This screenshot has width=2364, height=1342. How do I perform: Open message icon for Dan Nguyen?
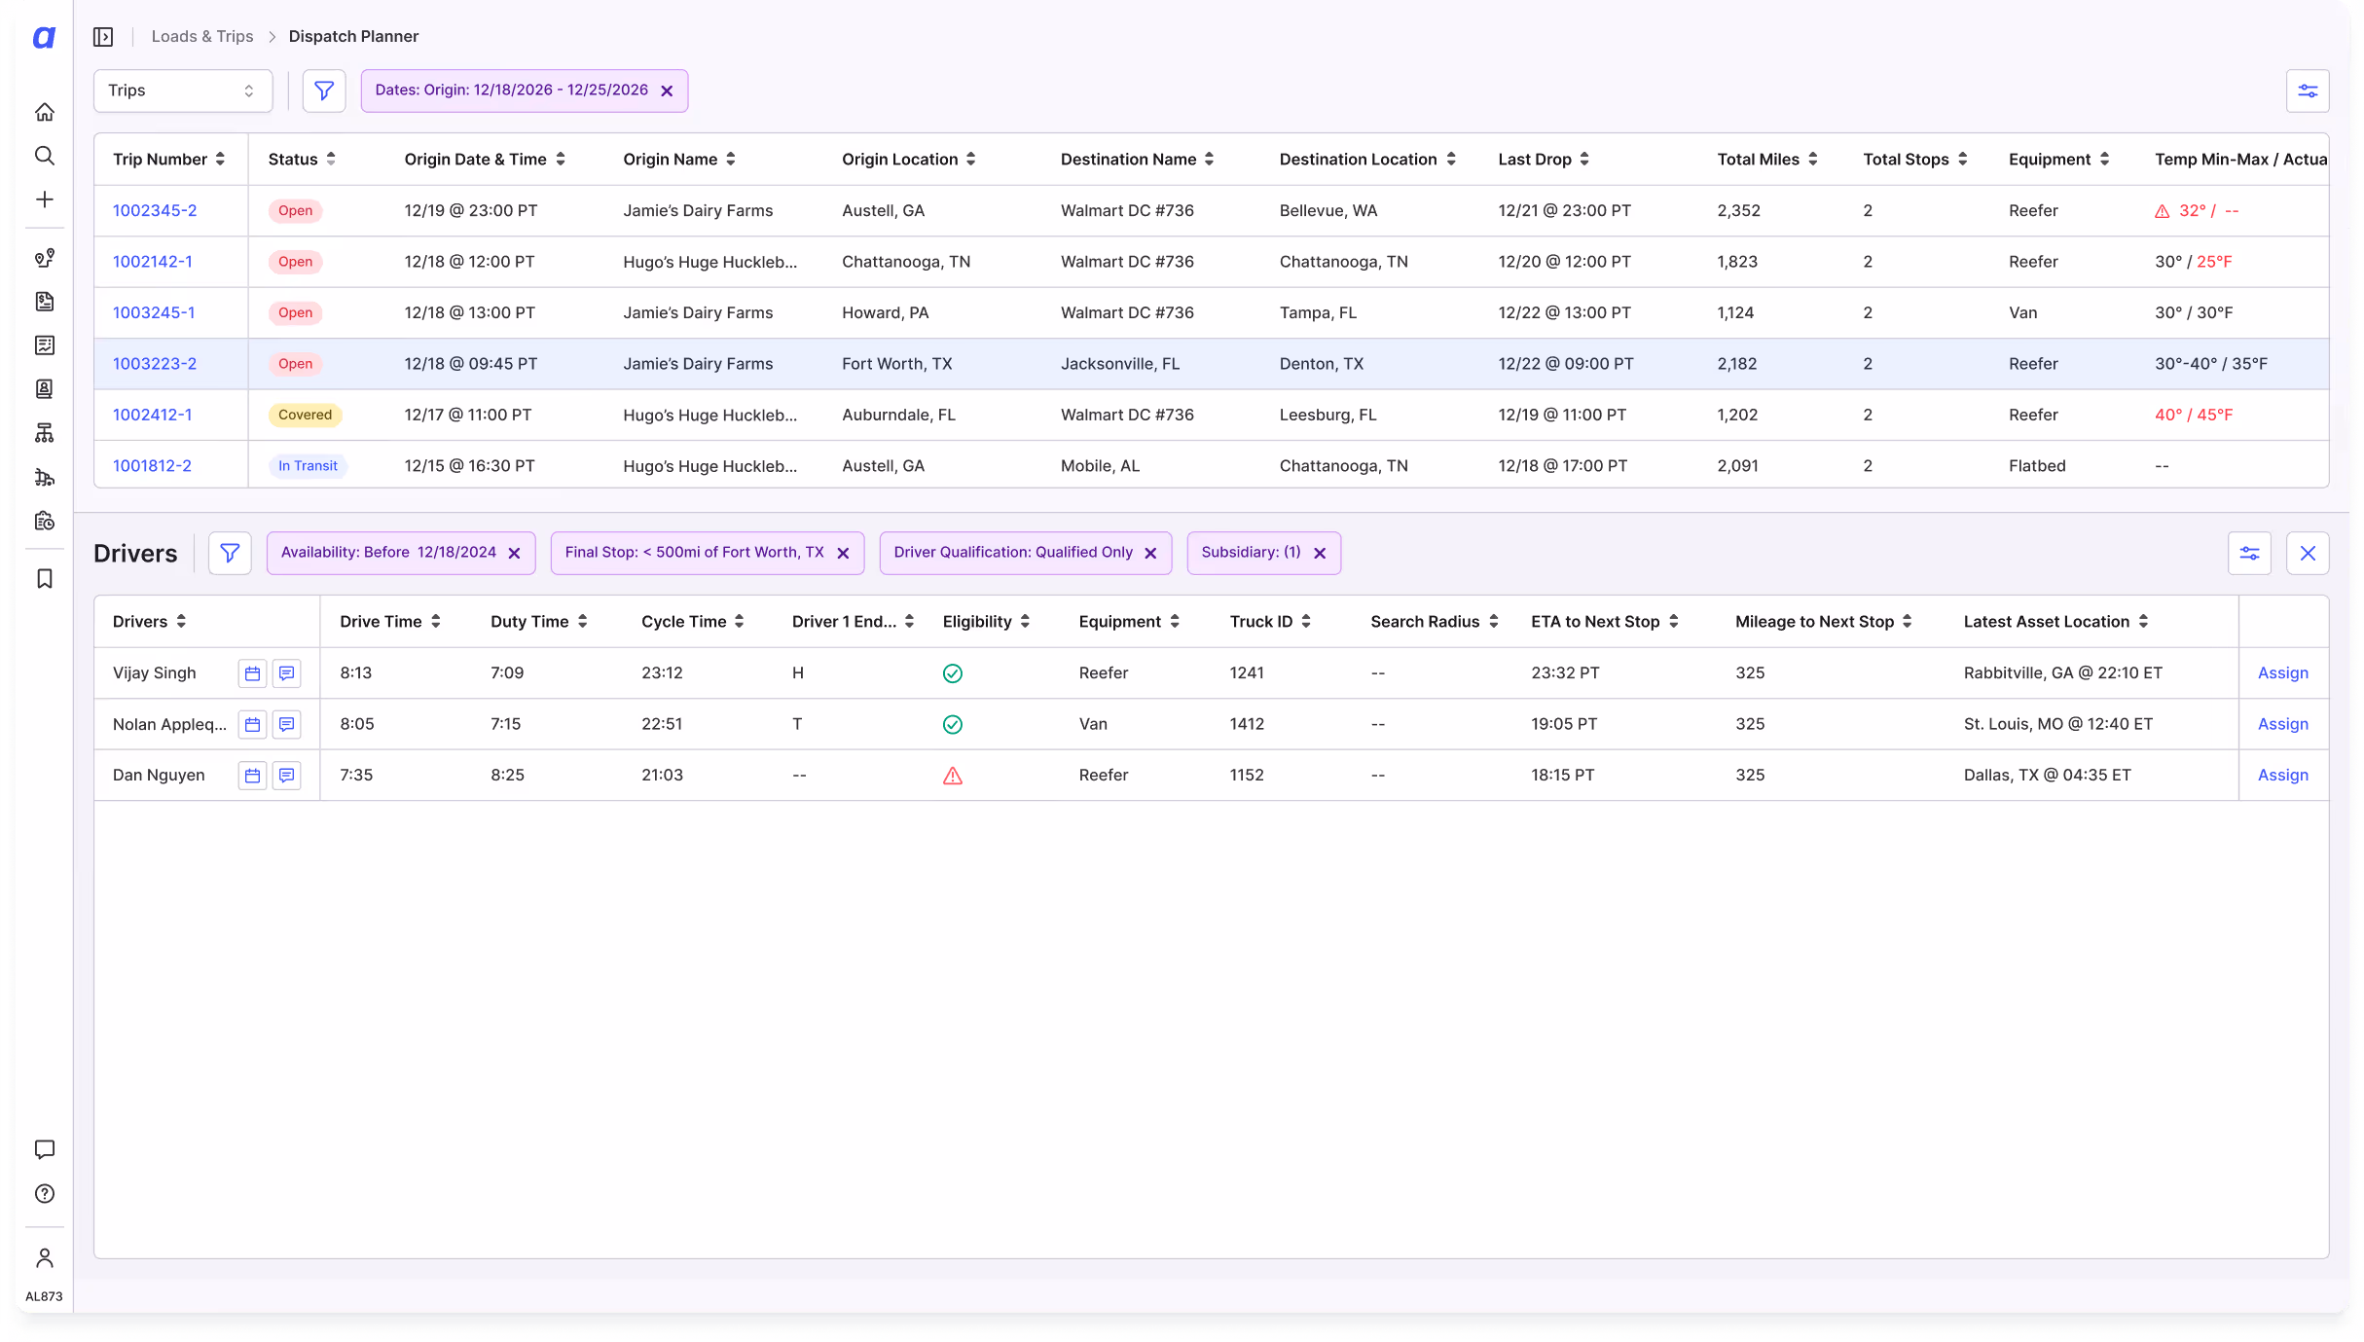pos(286,776)
